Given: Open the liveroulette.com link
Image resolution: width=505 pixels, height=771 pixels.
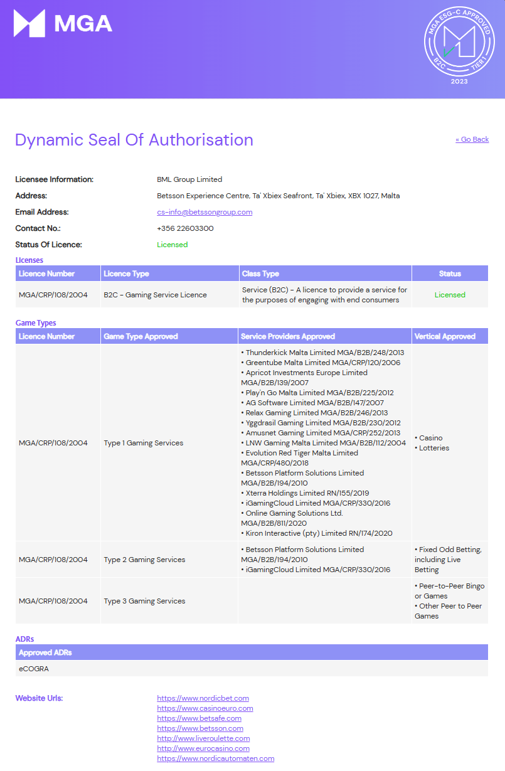Looking at the screenshot, I should pyautogui.click(x=203, y=738).
